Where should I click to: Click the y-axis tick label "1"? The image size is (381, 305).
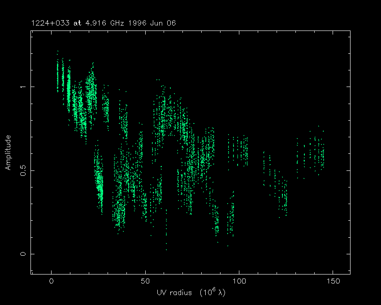pos(22,87)
